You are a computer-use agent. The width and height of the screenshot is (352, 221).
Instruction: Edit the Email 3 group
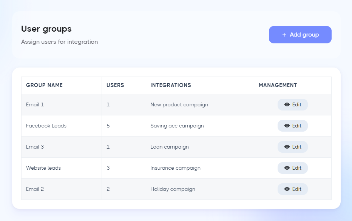(x=292, y=147)
